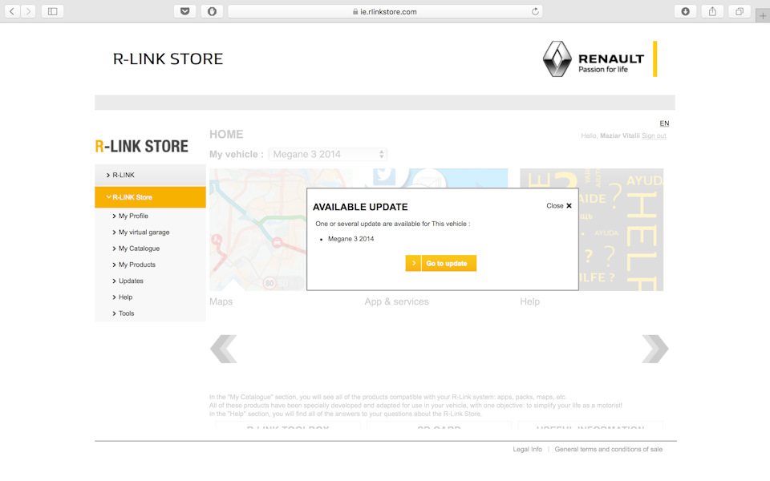Image resolution: width=770 pixels, height=481 pixels.
Task: Open the Share menu icon
Action: [712, 11]
